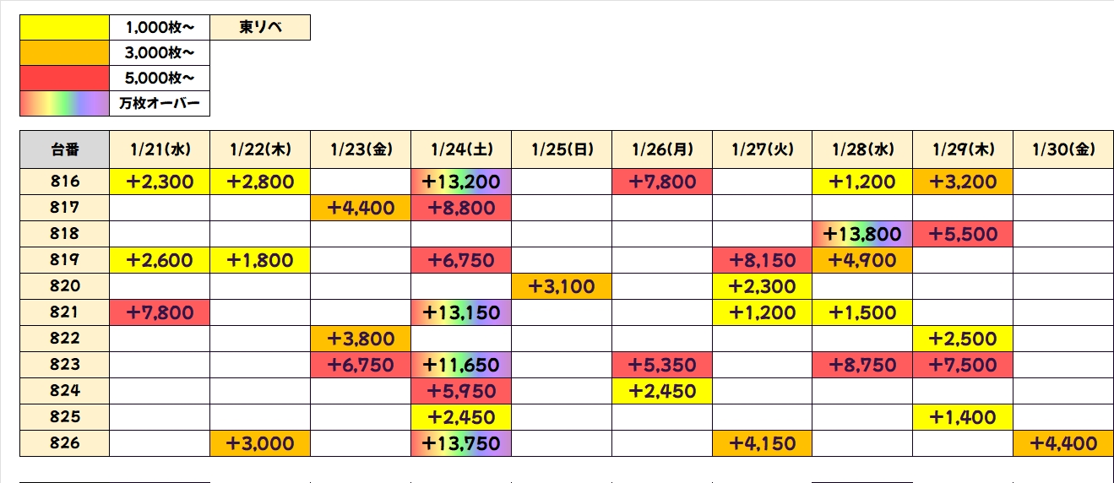Select the +5,350 cell in row 823
The width and height of the screenshot is (1114, 483).
661,365
